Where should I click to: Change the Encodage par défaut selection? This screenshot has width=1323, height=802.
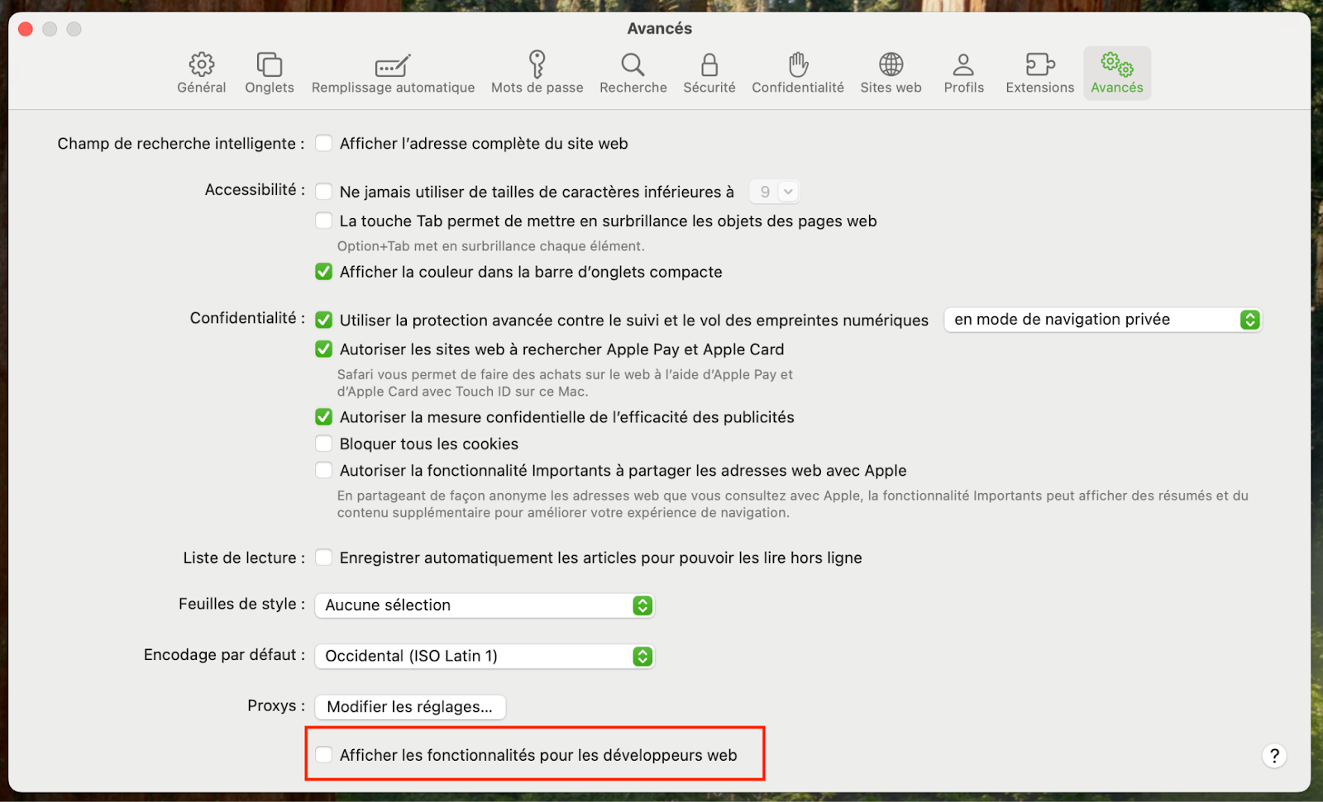click(484, 656)
